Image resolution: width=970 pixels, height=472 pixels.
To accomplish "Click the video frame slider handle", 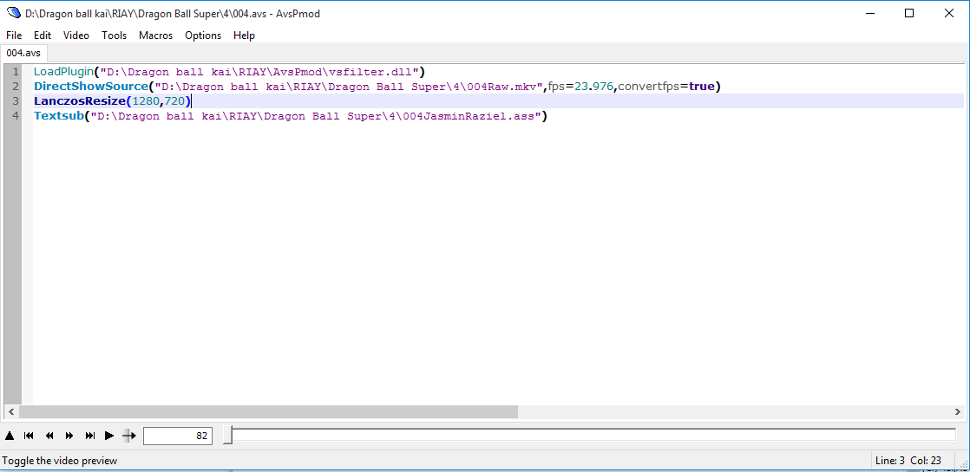I will [x=227, y=435].
